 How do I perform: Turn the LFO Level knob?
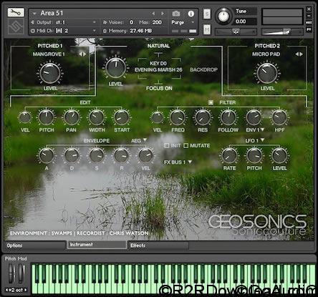click(279, 155)
